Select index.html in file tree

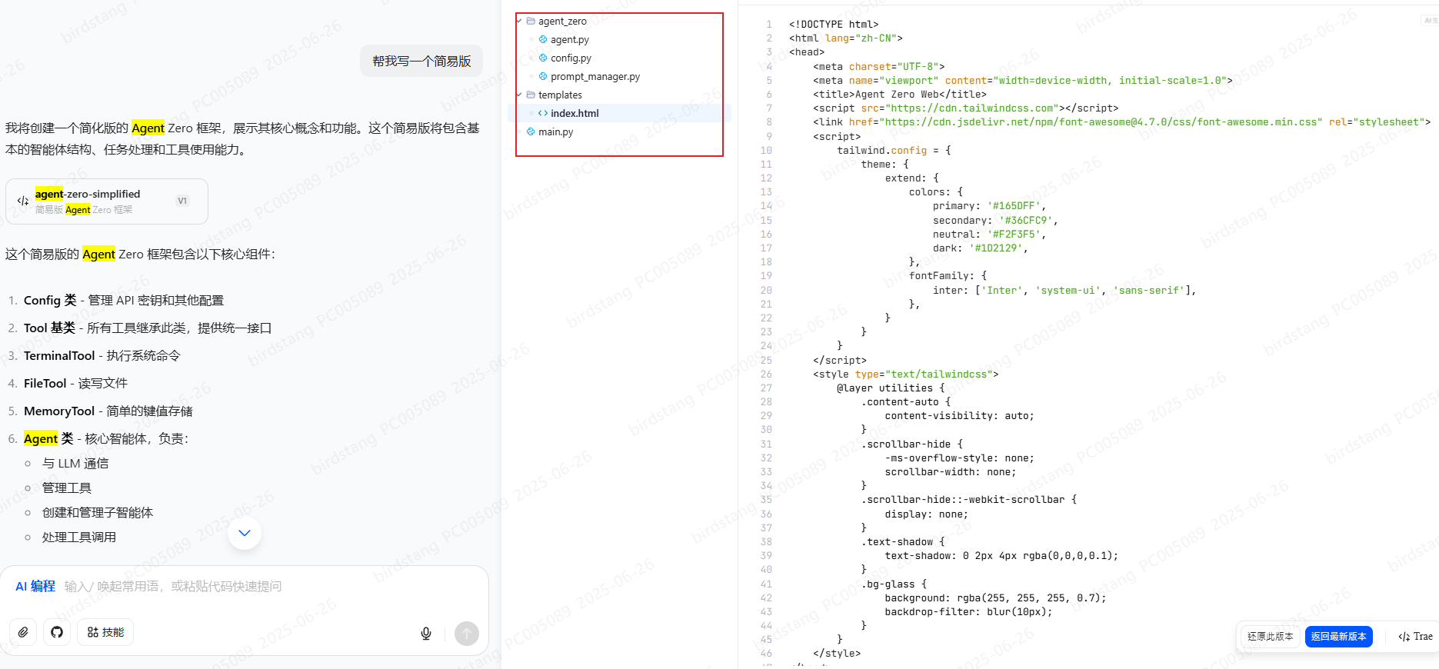(574, 114)
